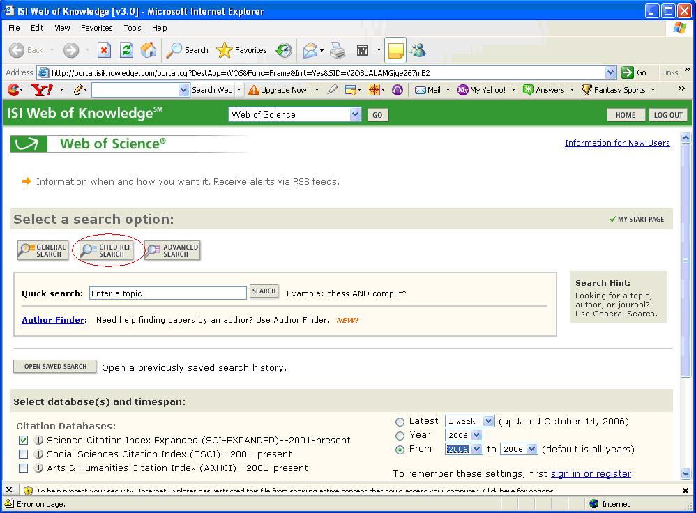Click the Open Saved Search button

(x=55, y=367)
